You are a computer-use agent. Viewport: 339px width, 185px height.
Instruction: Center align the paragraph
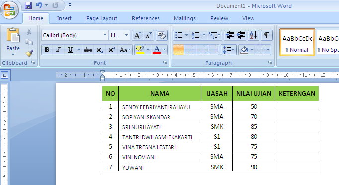pos(190,50)
